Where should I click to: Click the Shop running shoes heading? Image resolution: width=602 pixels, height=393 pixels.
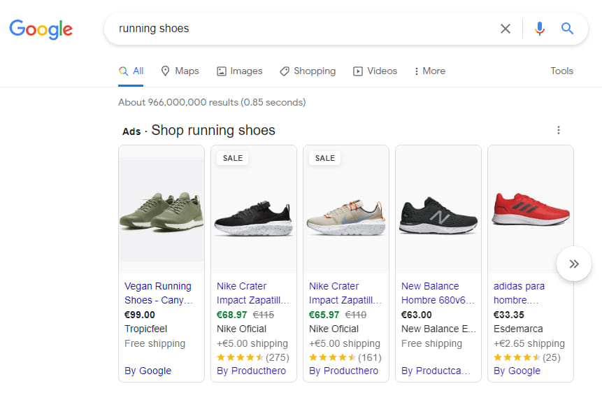click(213, 130)
